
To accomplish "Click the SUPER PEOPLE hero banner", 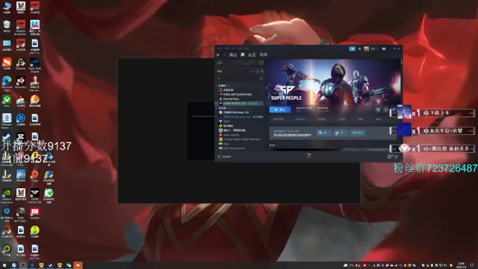I will pos(333,82).
